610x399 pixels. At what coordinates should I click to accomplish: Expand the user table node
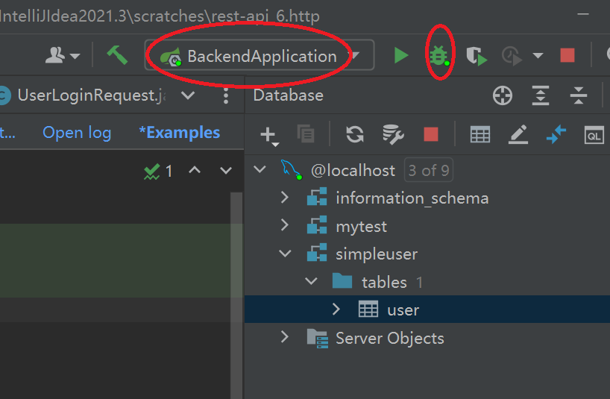tap(336, 310)
